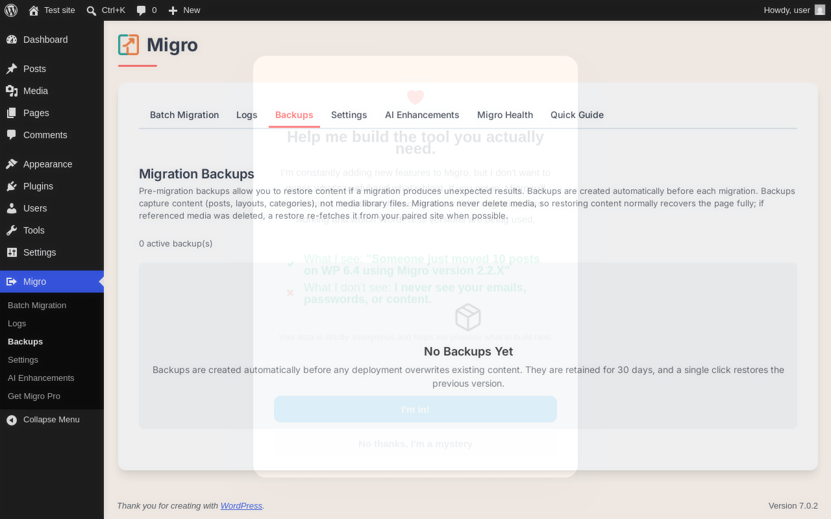This screenshot has height=519, width=831.
Task: Click the "I'm in!" button
Action: pyautogui.click(x=415, y=409)
